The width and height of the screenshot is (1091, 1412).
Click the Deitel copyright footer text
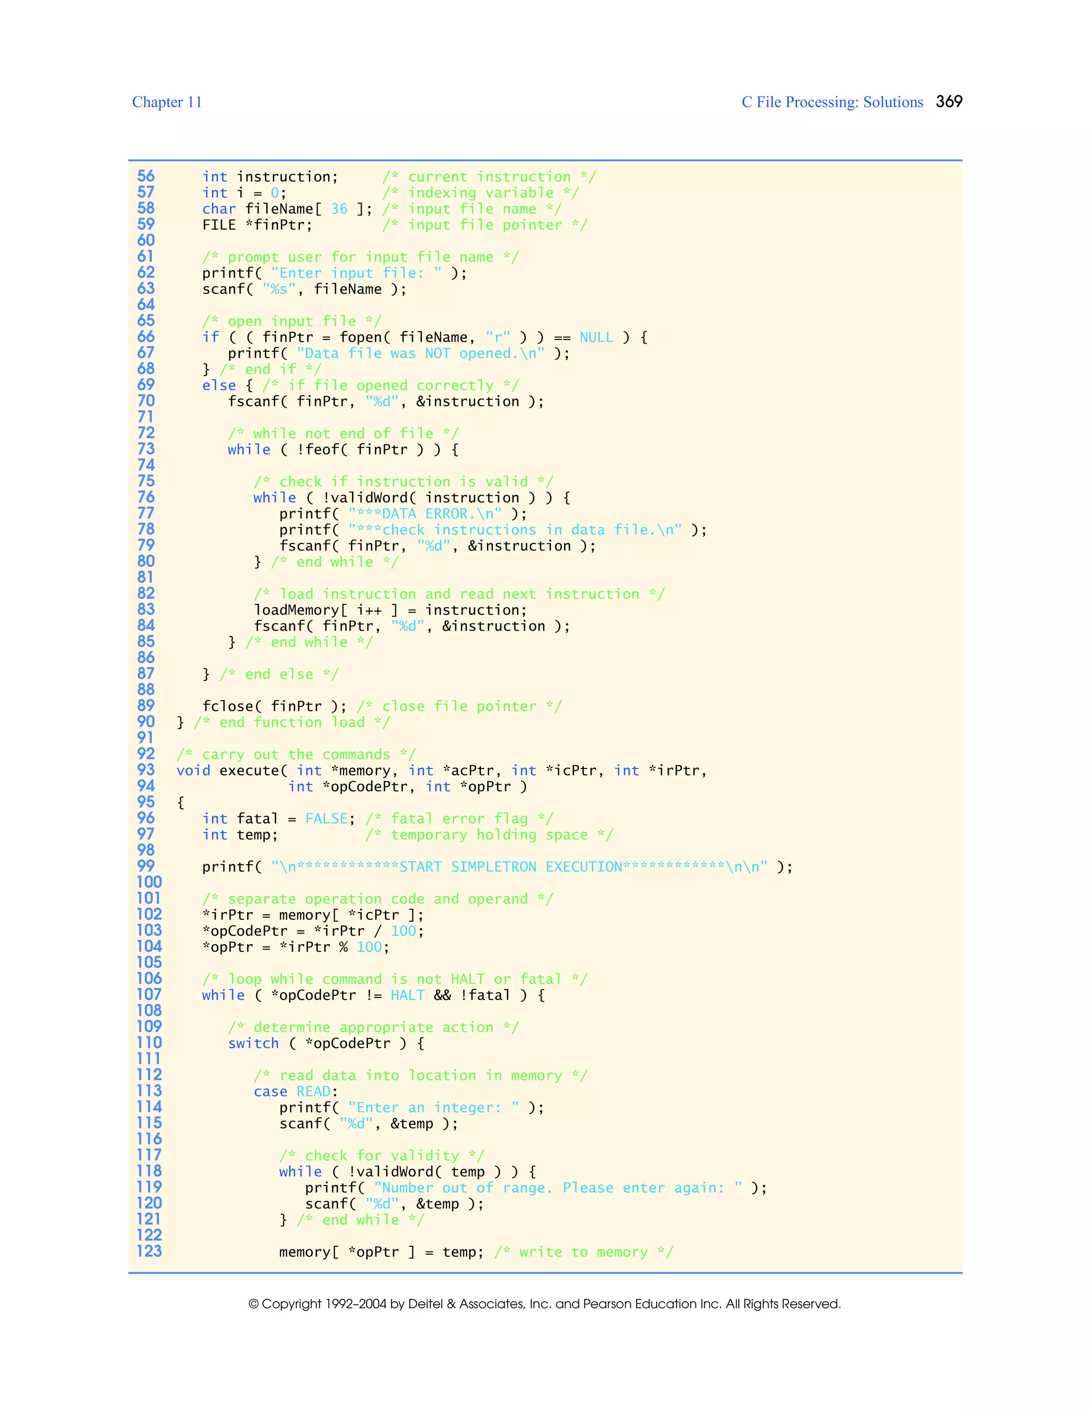coord(544,1303)
